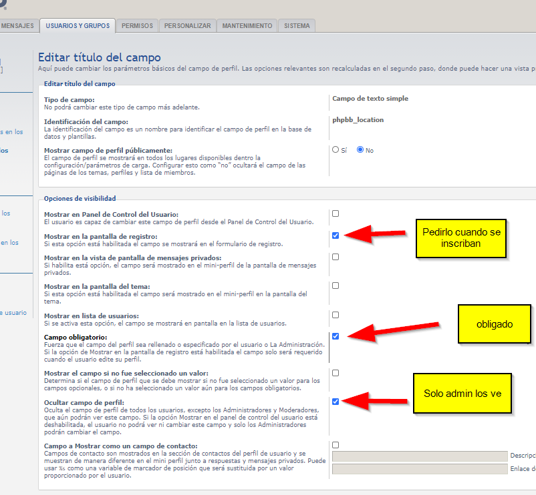This screenshot has height=495, width=536.
Task: Uncheck Mostrar en la pantalla de registro
Action: [x=336, y=235]
